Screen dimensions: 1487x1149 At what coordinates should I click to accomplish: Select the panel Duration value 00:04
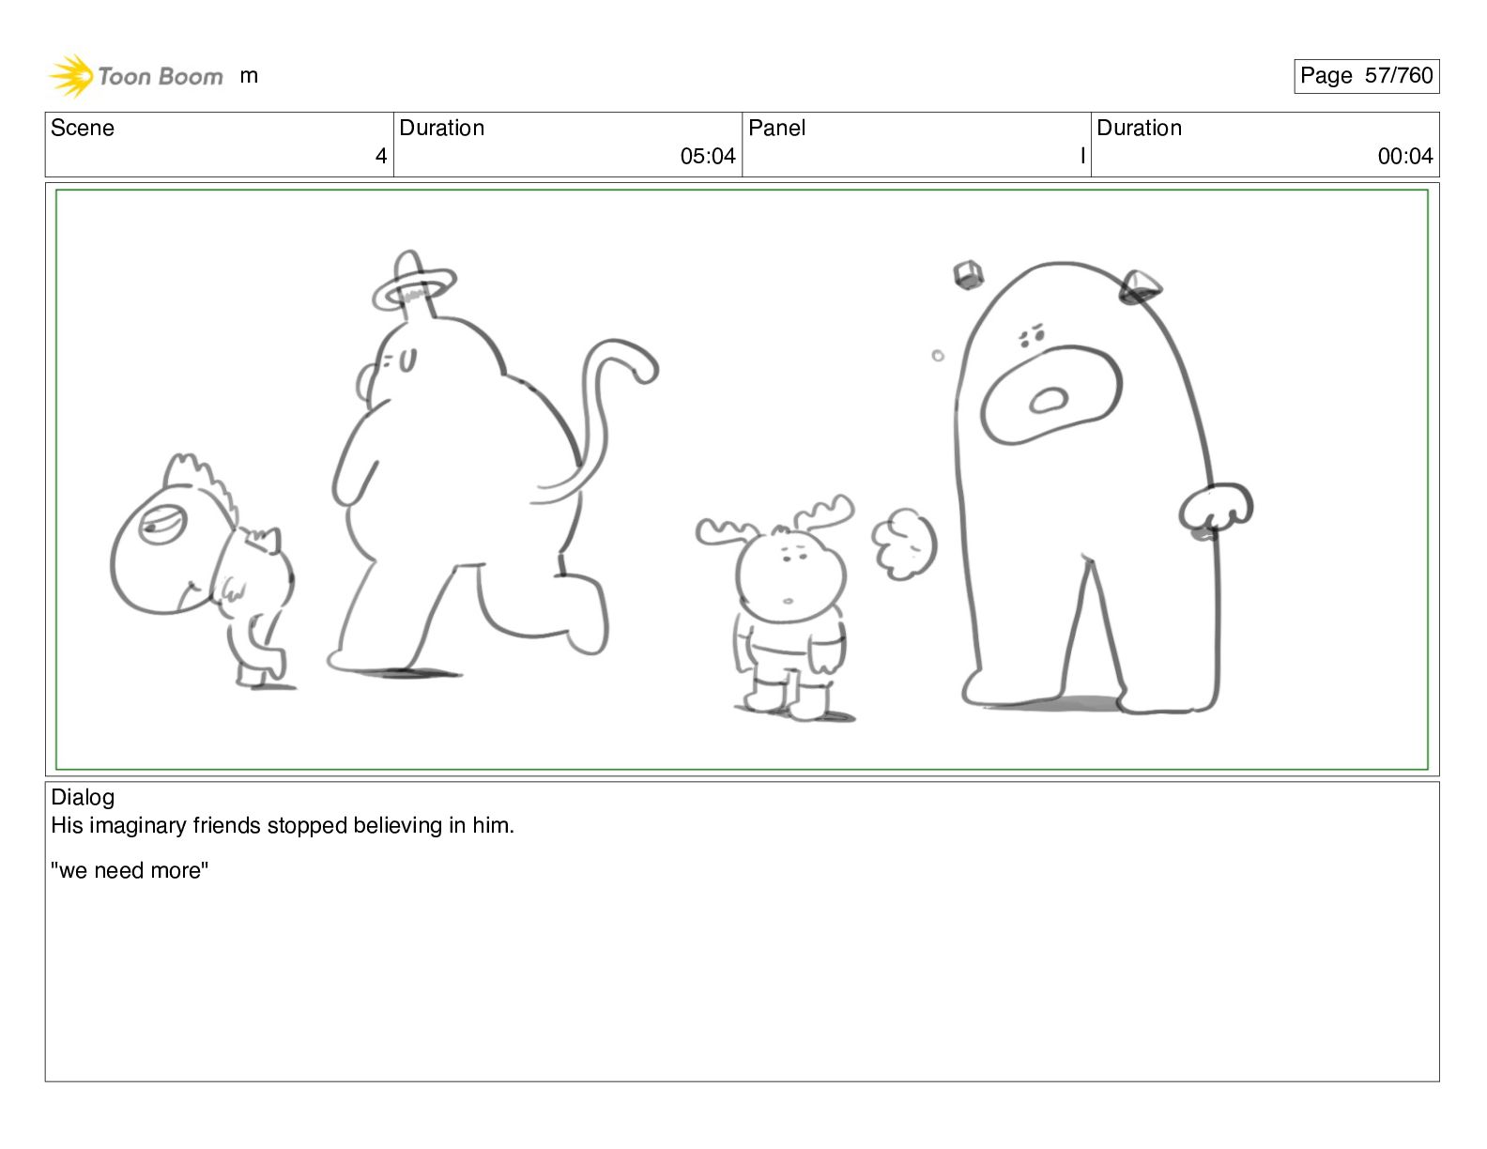[x=1405, y=157]
